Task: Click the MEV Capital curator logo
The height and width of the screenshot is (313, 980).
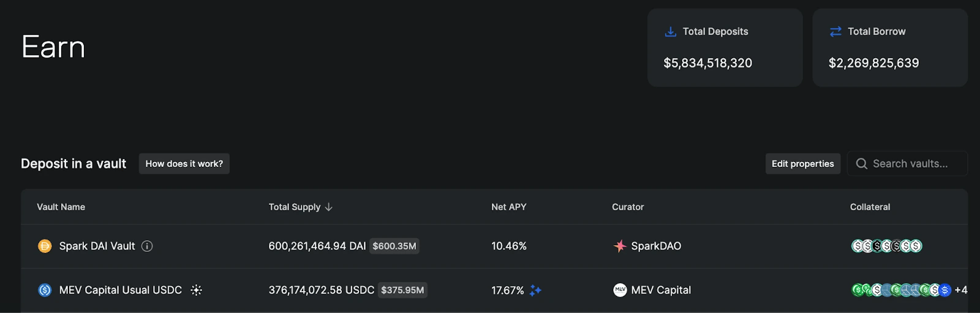Action: (x=620, y=290)
